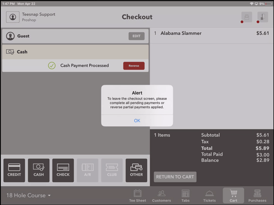Open the Customers tab
274x205 pixels.
[x=162, y=196]
